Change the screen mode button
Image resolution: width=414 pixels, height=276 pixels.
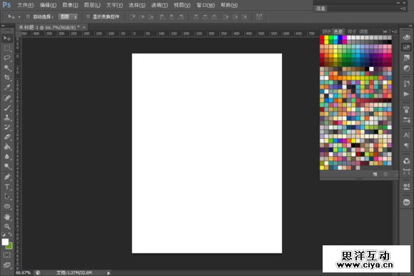click(x=7, y=265)
